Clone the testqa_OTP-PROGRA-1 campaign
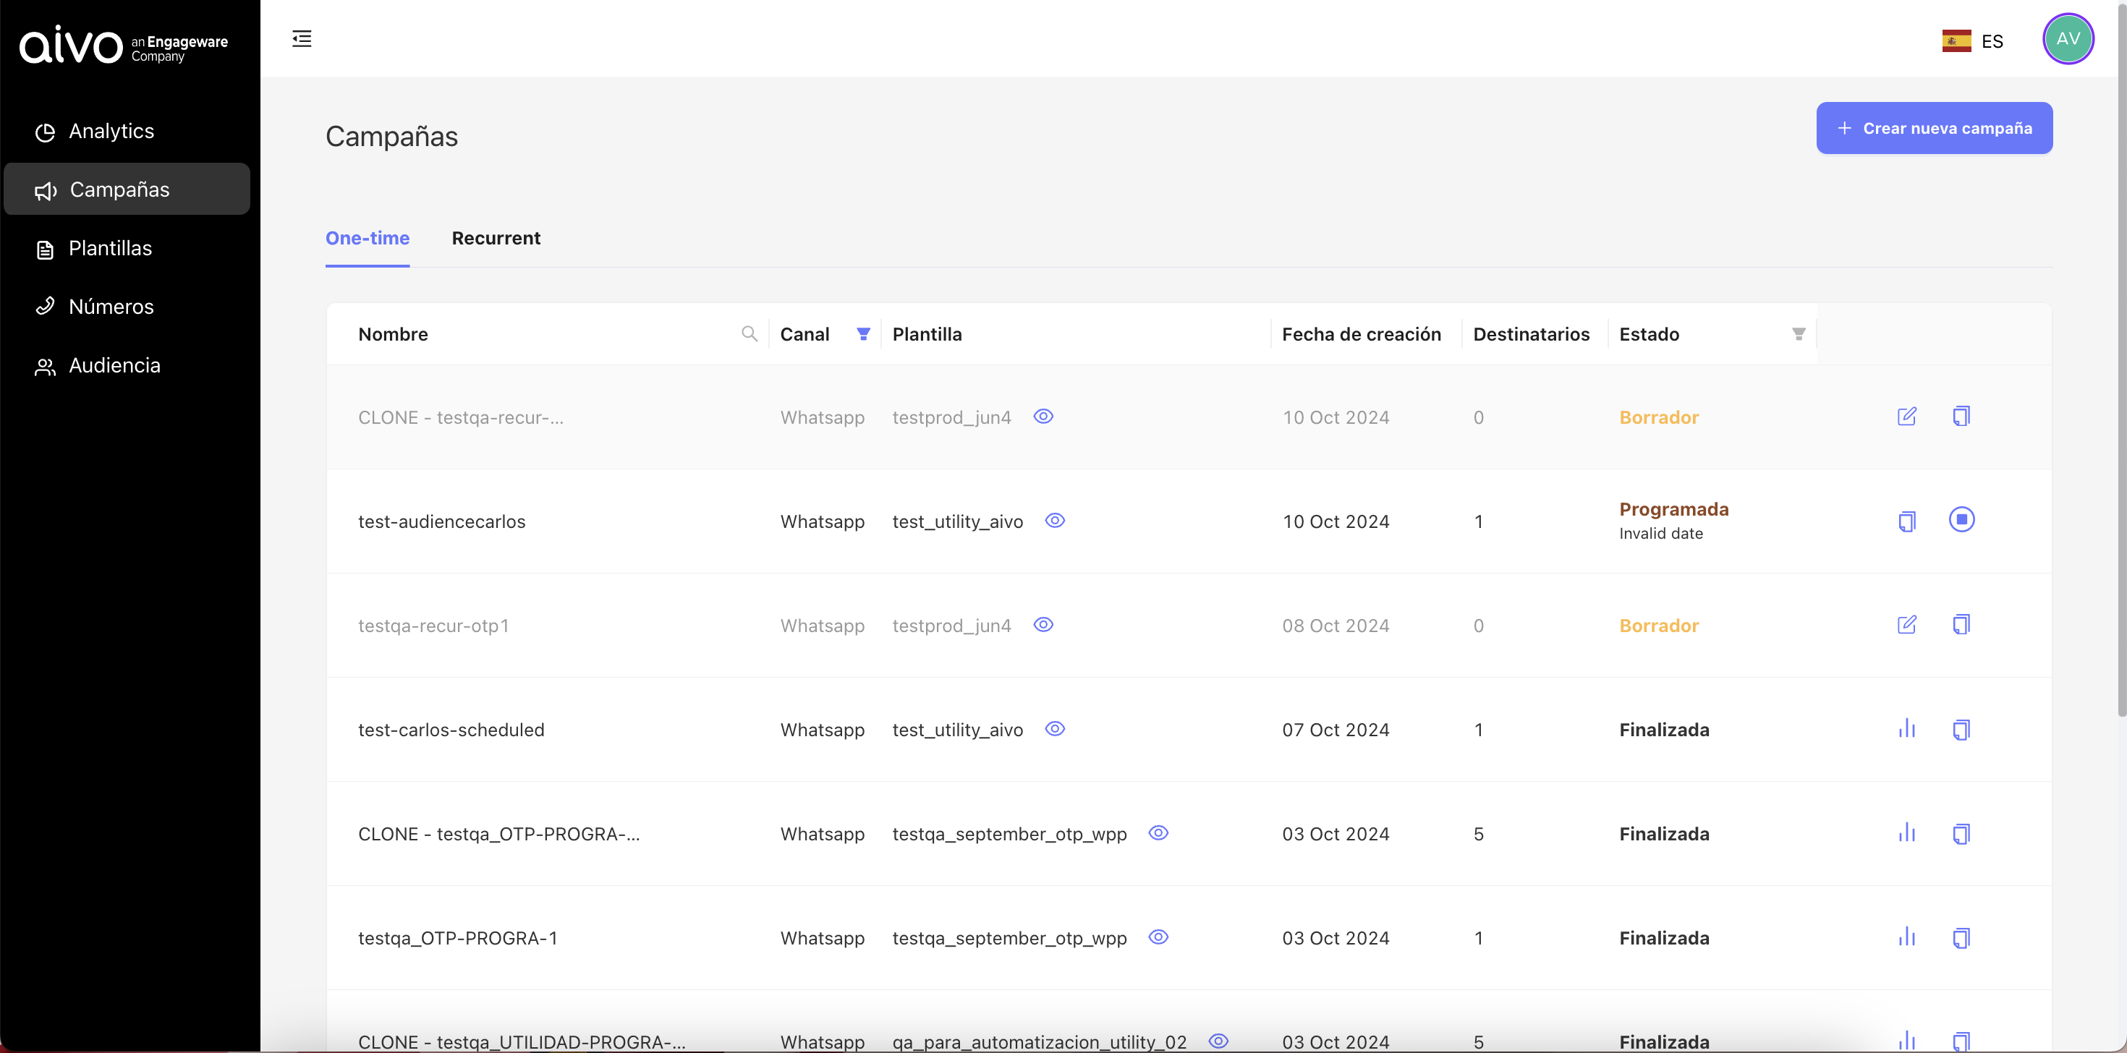This screenshot has width=2127, height=1053. [1961, 937]
